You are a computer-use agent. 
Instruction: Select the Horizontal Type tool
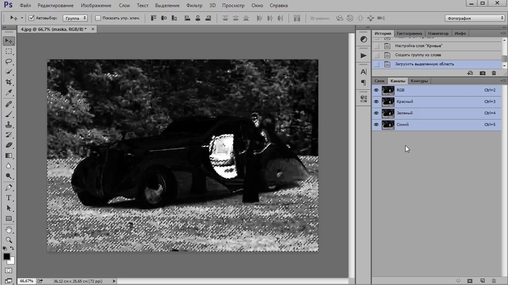point(9,198)
